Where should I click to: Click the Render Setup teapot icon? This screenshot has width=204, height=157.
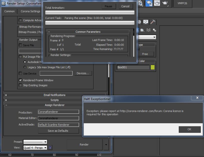pos(149,3)
